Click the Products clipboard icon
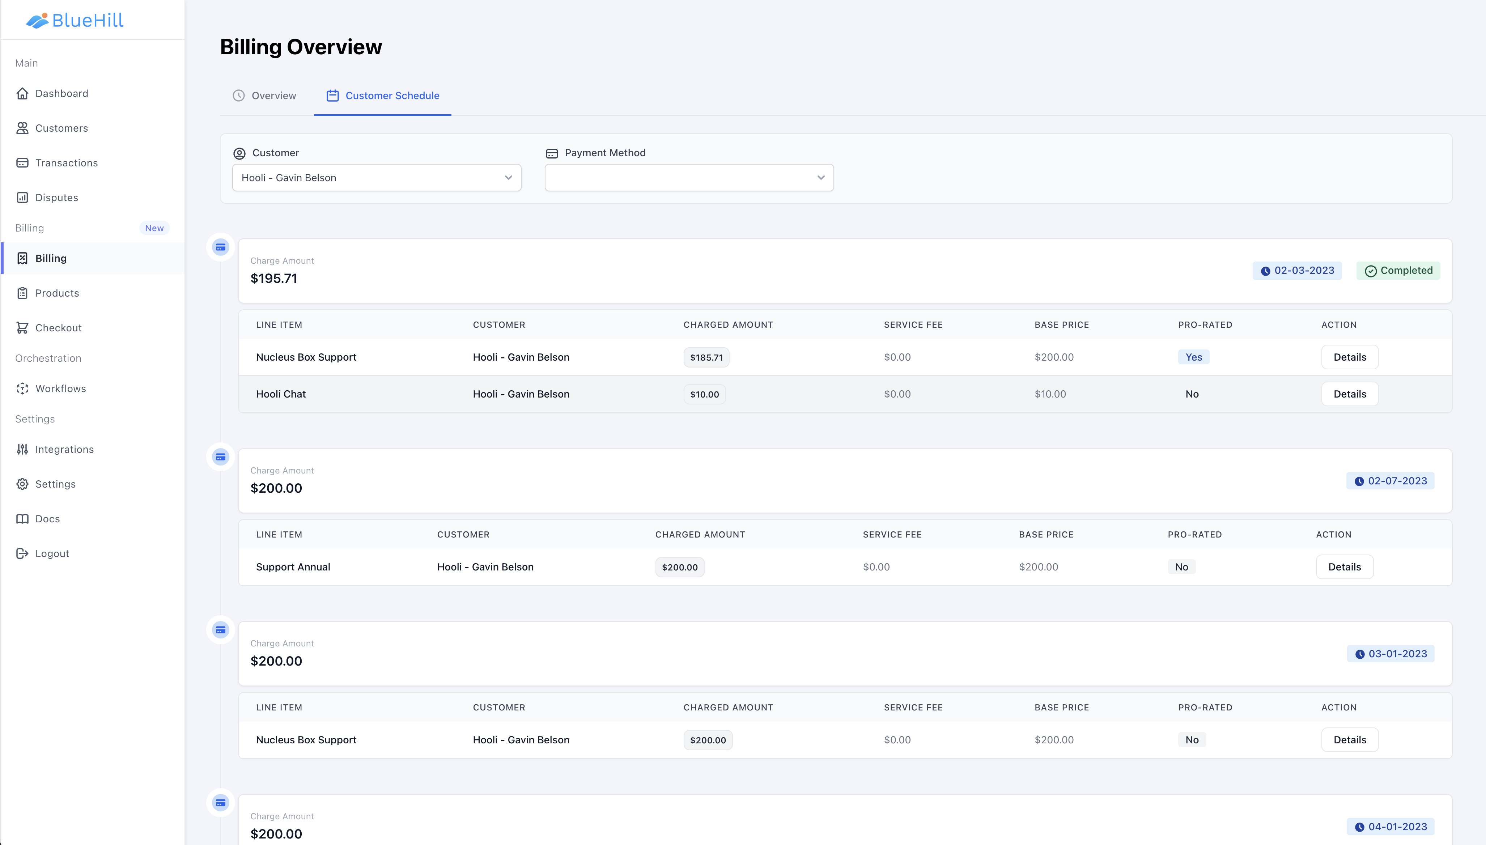This screenshot has height=845, width=1486. [22, 293]
